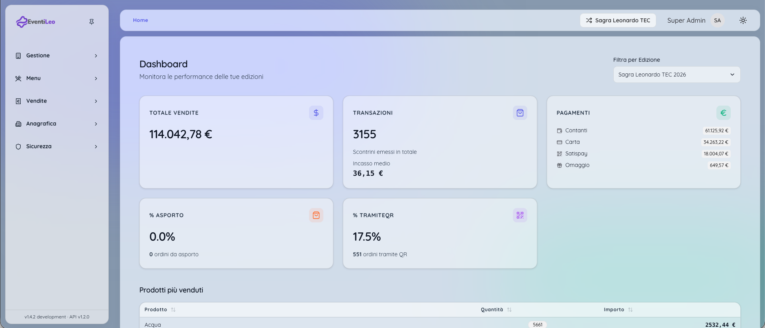The width and height of the screenshot is (765, 328).
Task: Click the shopping bag icon on Transazioni
Action: [x=520, y=113]
